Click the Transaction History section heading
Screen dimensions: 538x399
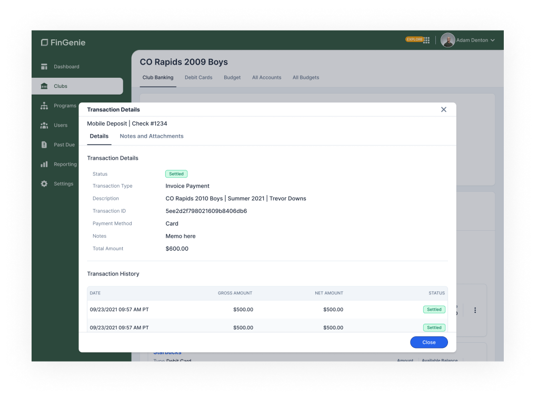[113, 274]
